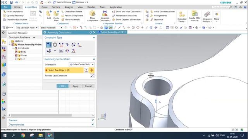
Task: Open Windows Start menu
Action: pyautogui.click(x=5, y=136)
